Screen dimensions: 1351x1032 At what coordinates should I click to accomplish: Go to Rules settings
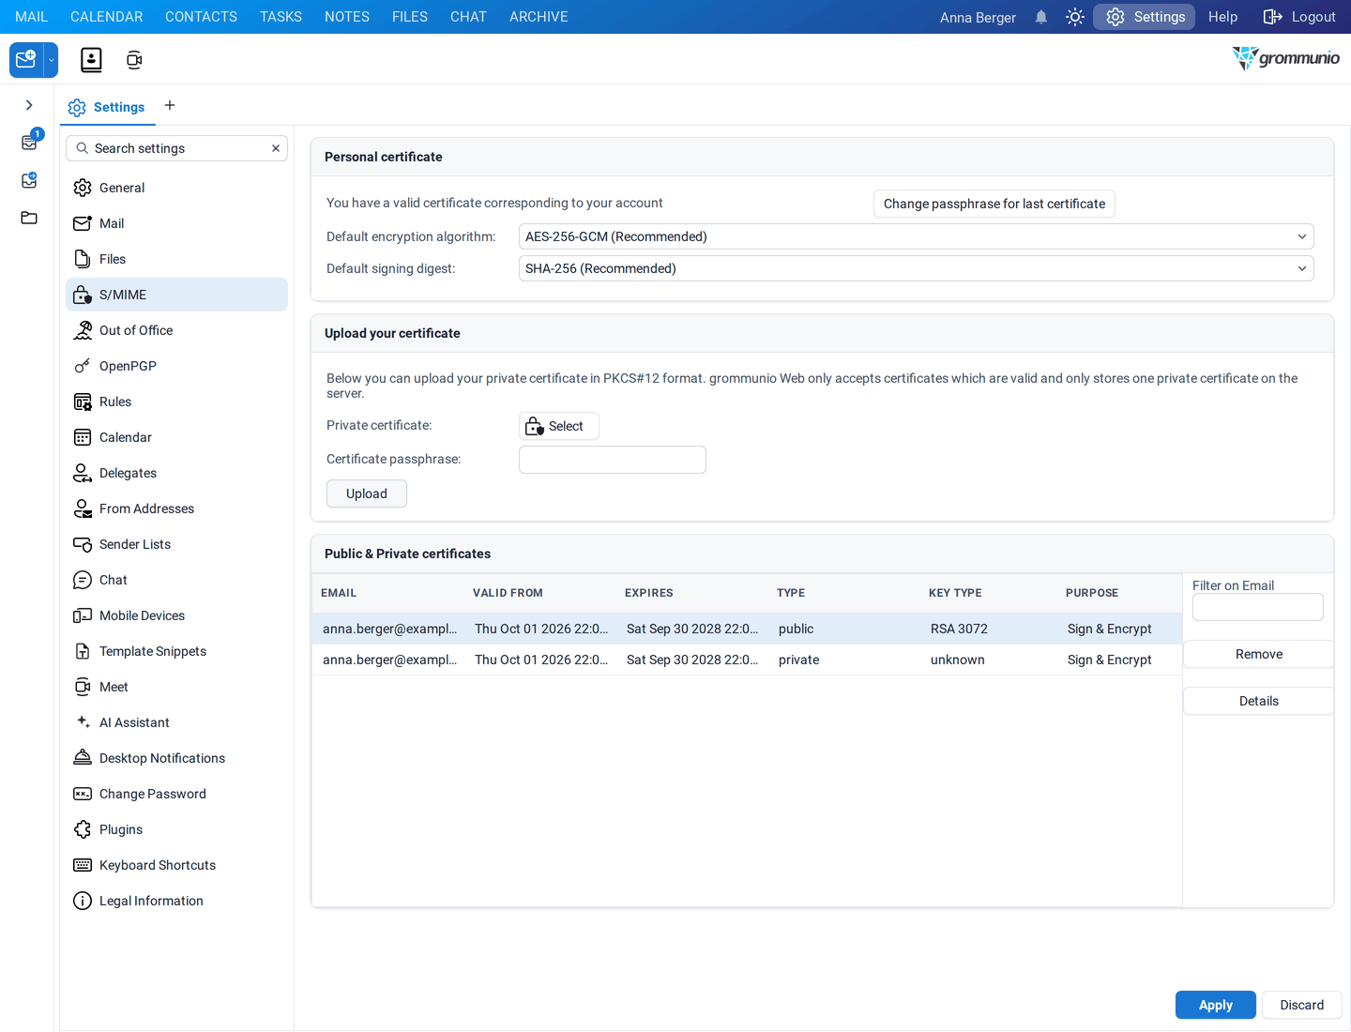click(x=176, y=402)
